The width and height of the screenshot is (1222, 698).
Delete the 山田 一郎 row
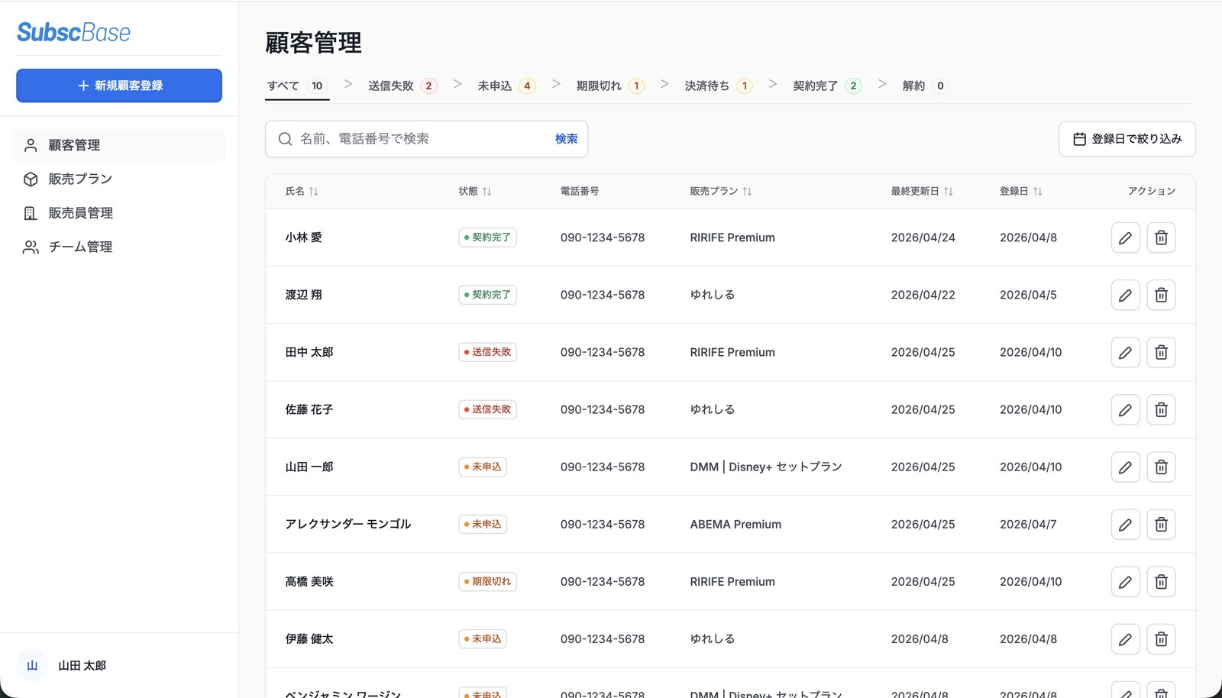pos(1161,467)
